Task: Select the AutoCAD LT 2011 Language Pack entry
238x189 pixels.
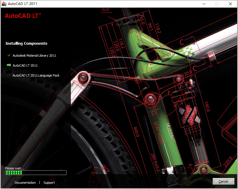Action: tap(36, 75)
